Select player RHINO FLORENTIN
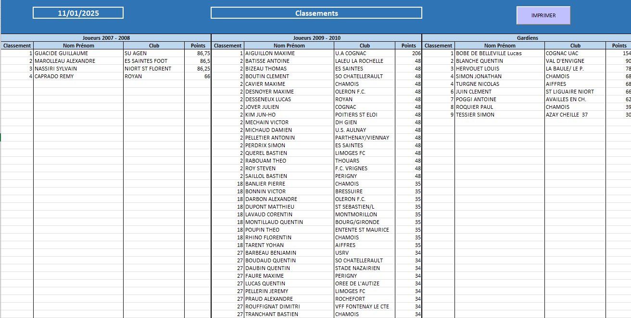The width and height of the screenshot is (631, 318). click(x=289, y=237)
